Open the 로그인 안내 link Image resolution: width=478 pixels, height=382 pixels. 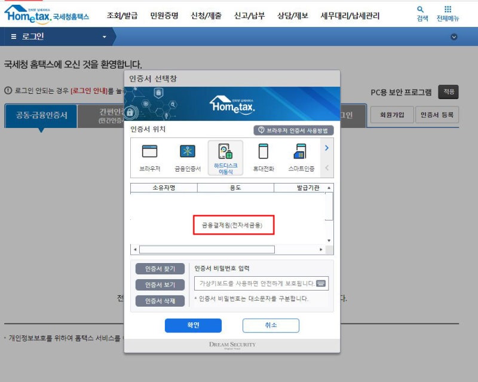tap(89, 91)
